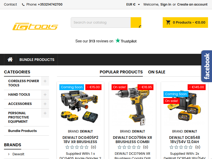Click the phone icon beside the number
212x159 pixels.
(23, 5)
